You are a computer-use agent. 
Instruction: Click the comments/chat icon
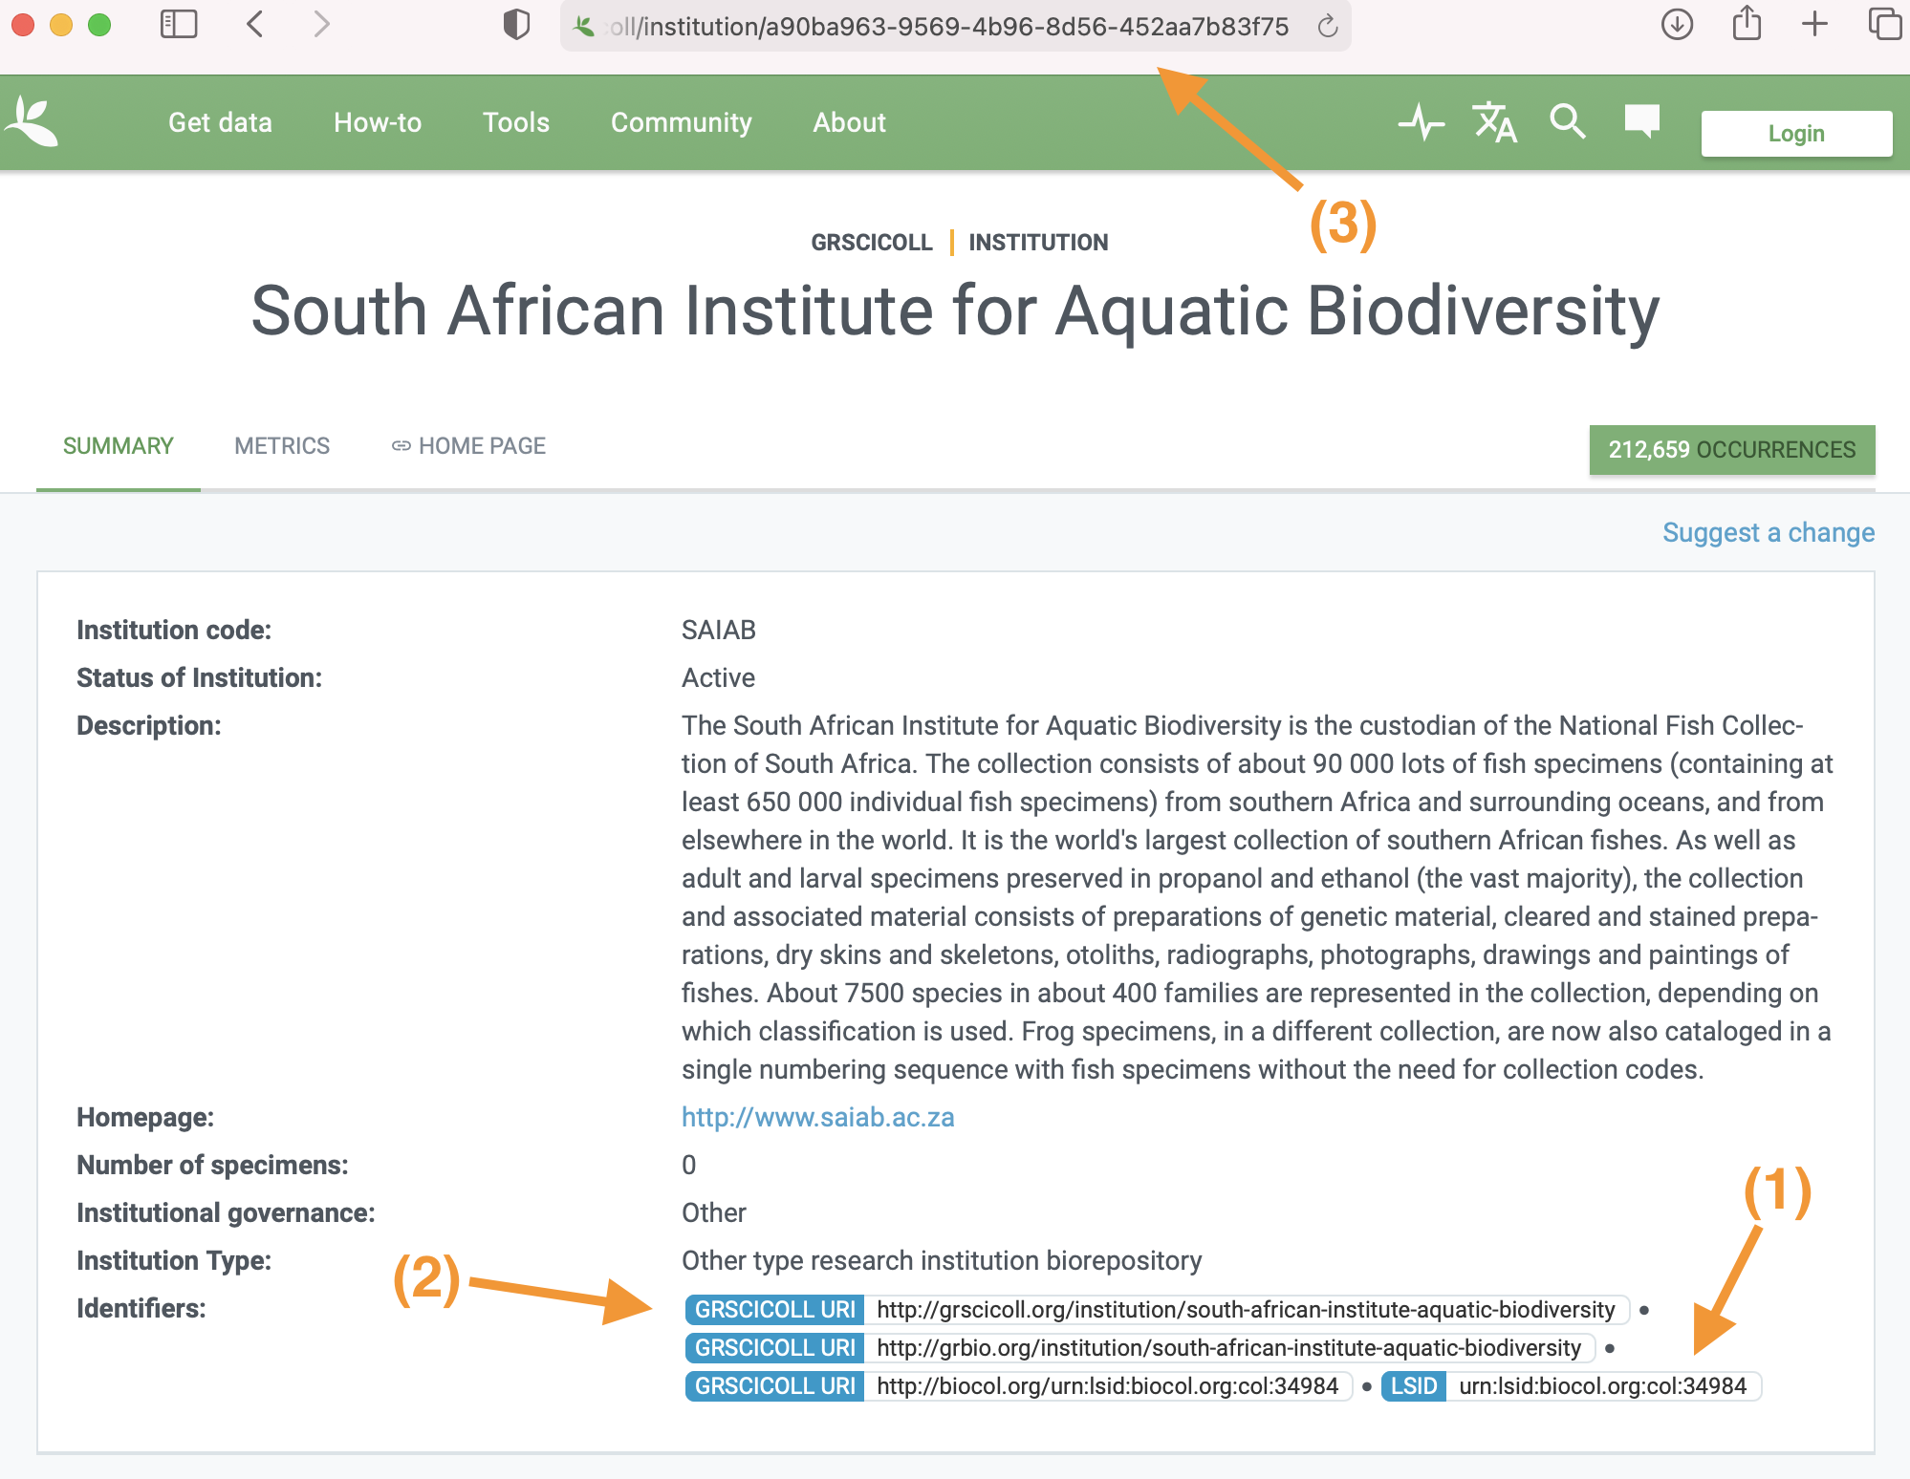(x=1641, y=122)
